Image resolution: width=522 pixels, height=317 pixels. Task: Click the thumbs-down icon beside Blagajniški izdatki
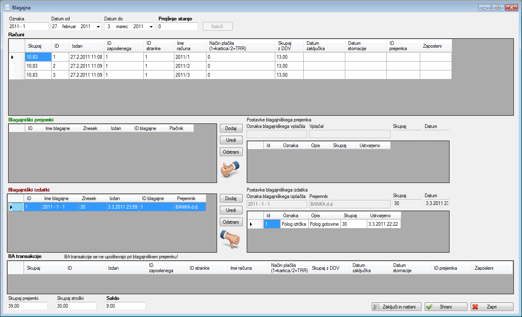(230, 239)
